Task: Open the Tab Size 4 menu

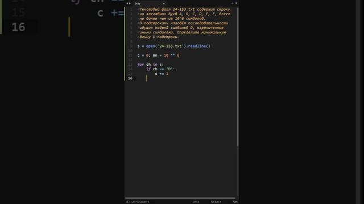Action: coord(216,202)
